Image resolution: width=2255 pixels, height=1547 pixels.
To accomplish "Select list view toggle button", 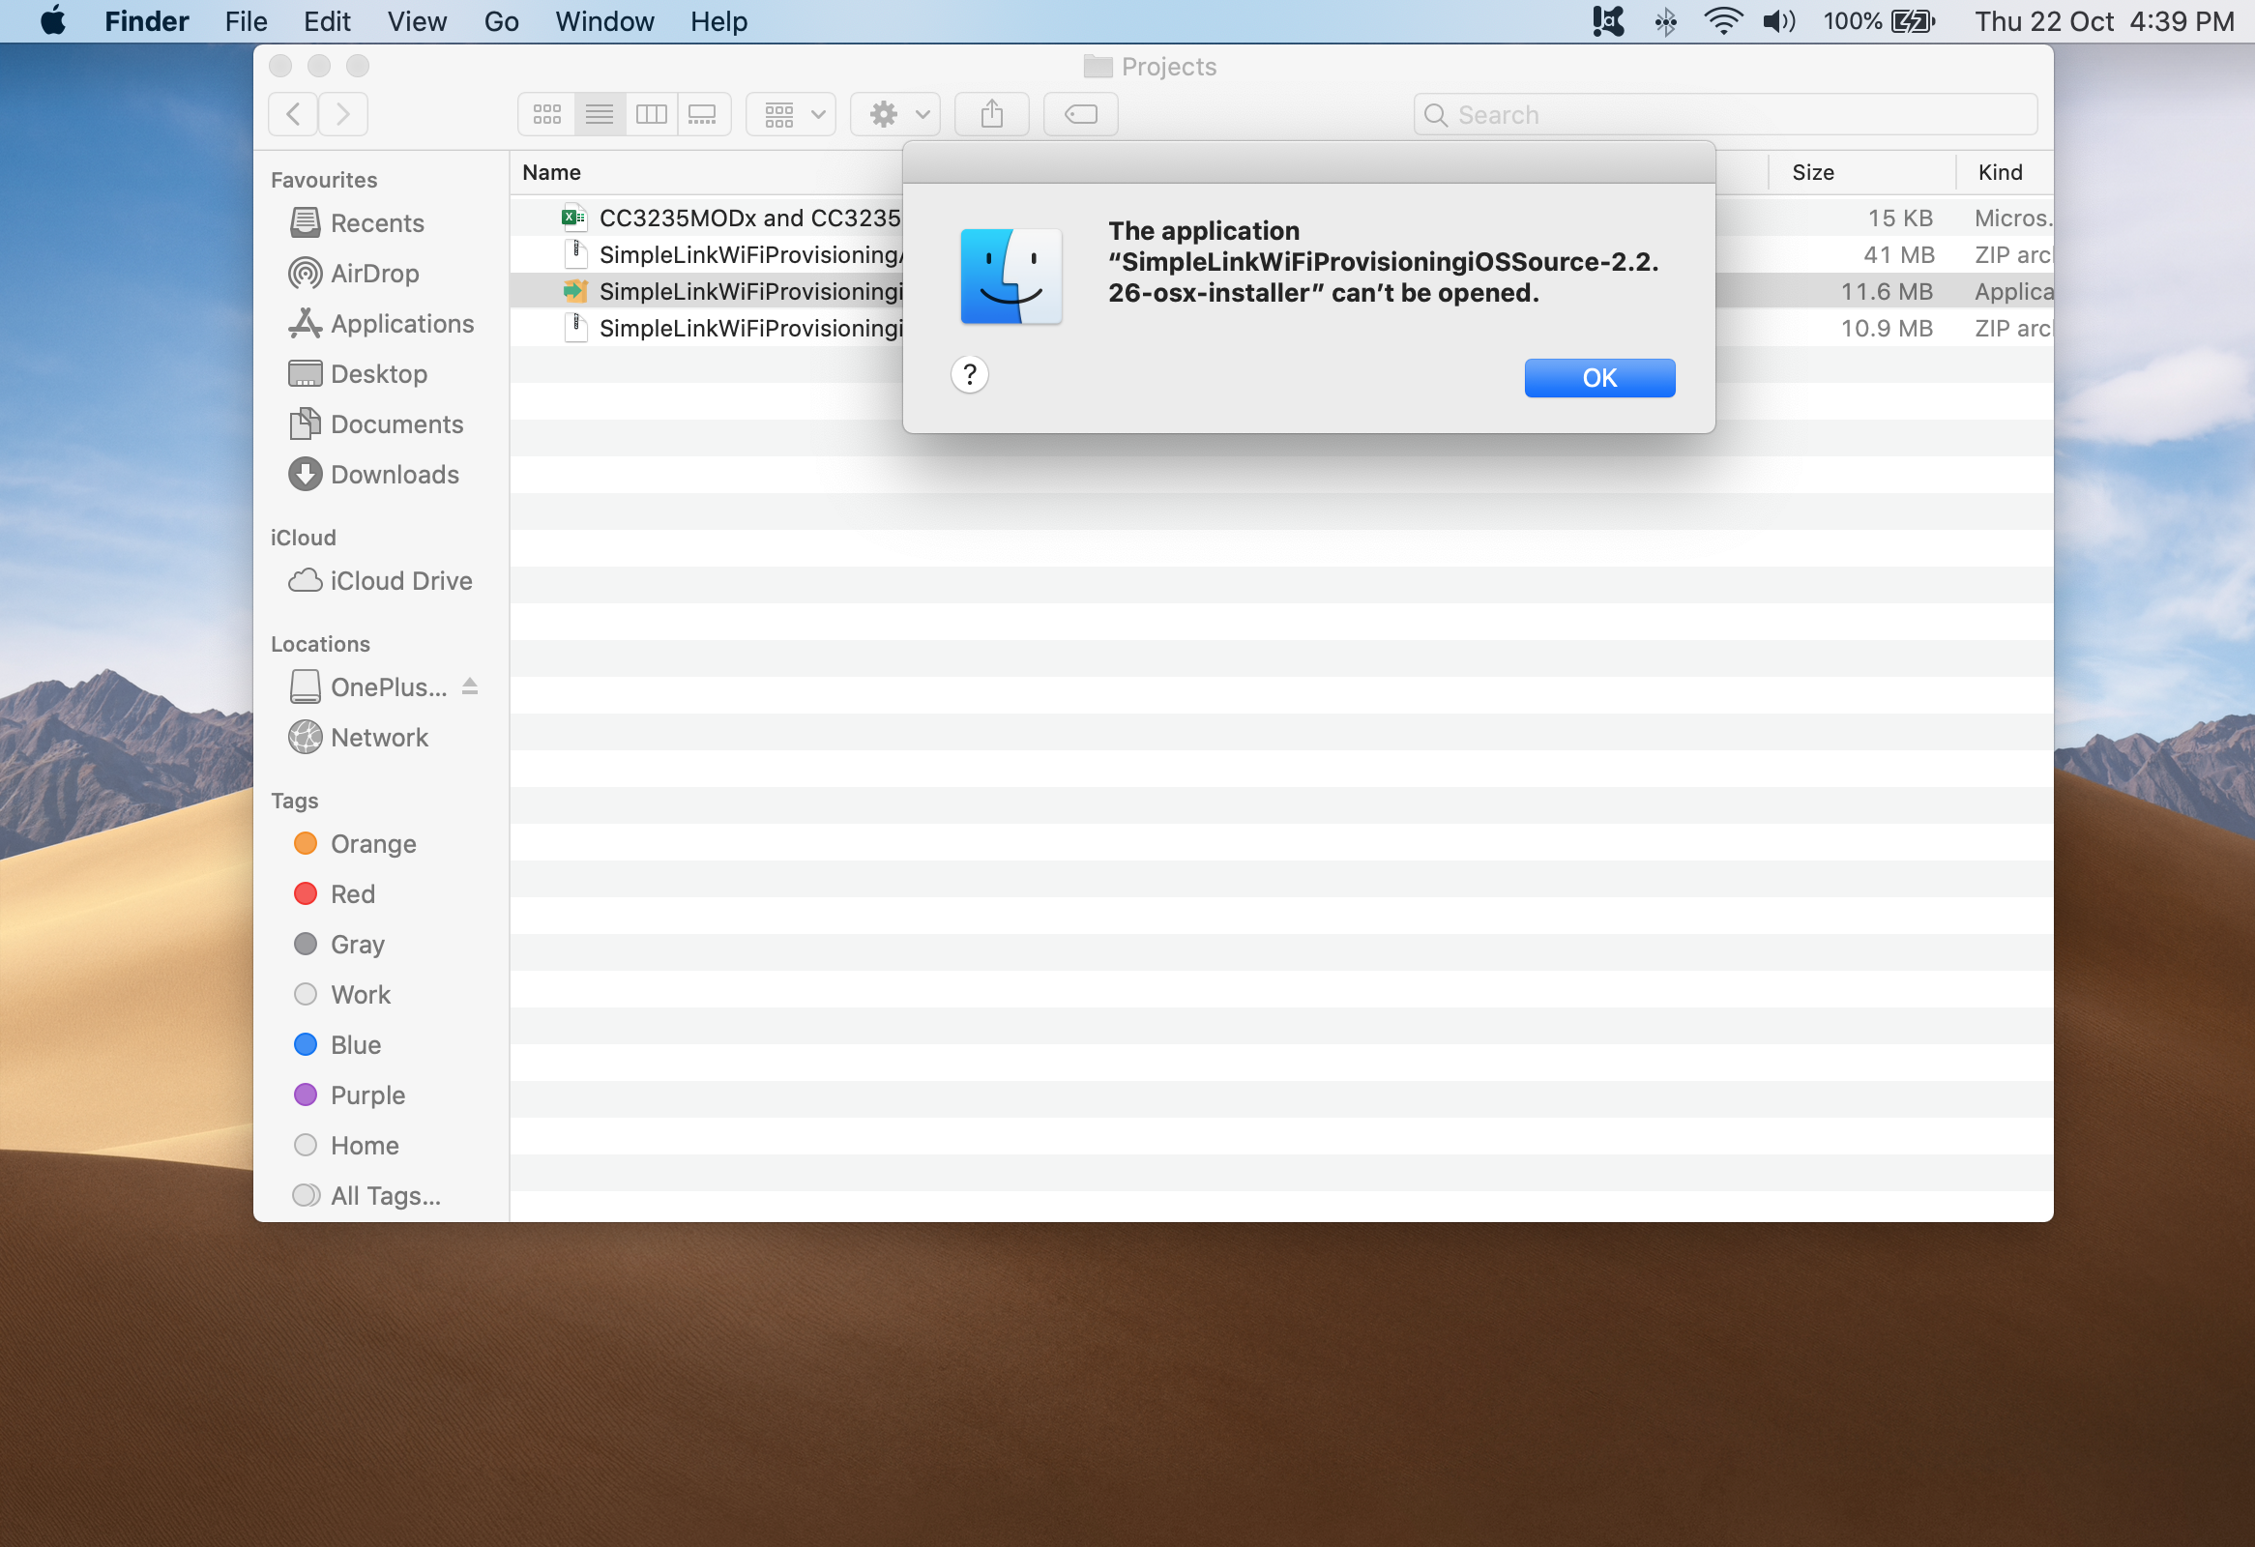I will coord(600,114).
